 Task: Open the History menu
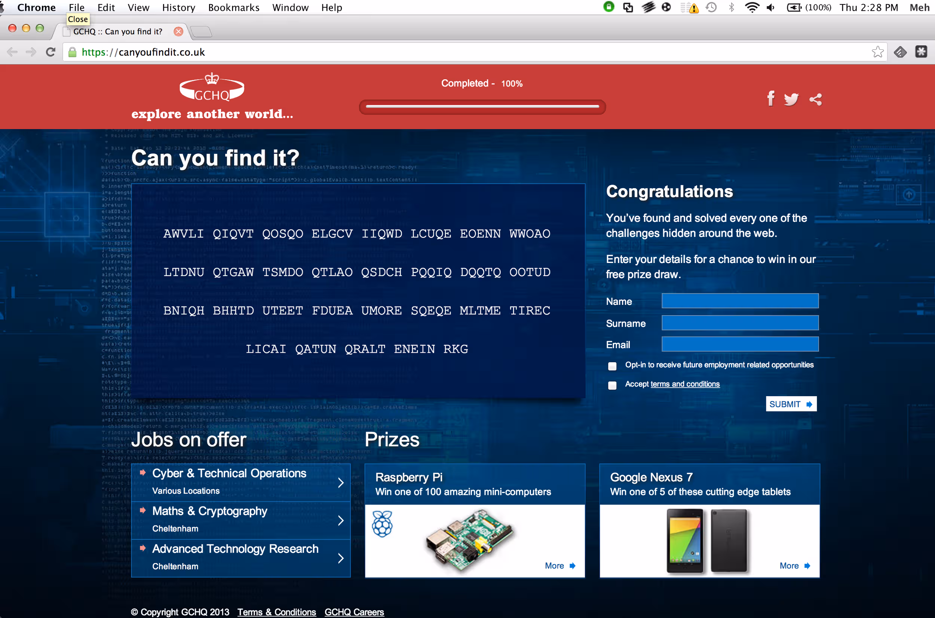point(178,7)
